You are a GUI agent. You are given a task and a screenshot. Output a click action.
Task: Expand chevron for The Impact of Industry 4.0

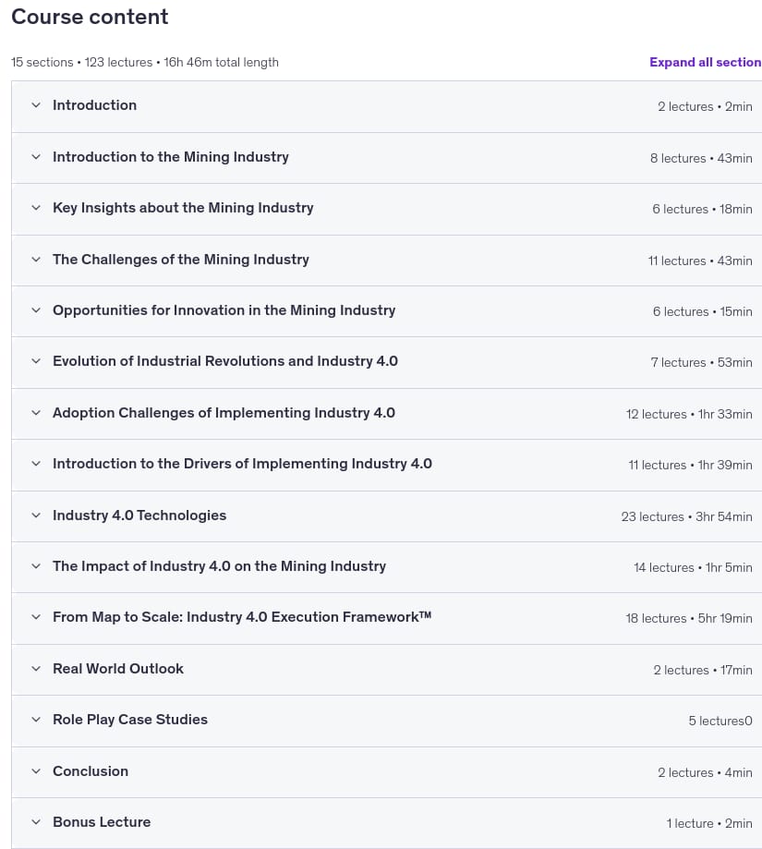coord(36,566)
